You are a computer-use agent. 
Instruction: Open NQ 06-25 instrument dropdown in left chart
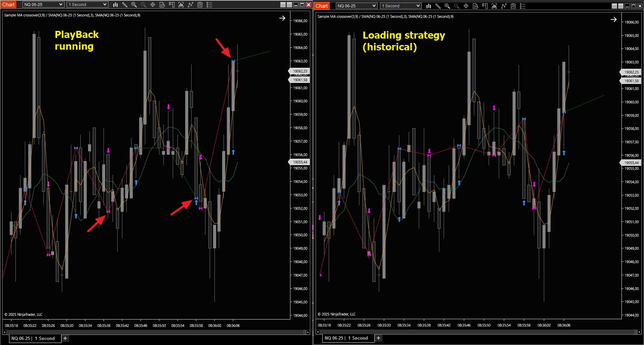point(43,5)
